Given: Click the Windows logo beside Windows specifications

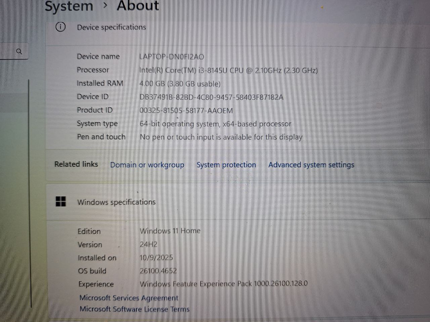Looking at the screenshot, I should click(x=61, y=202).
